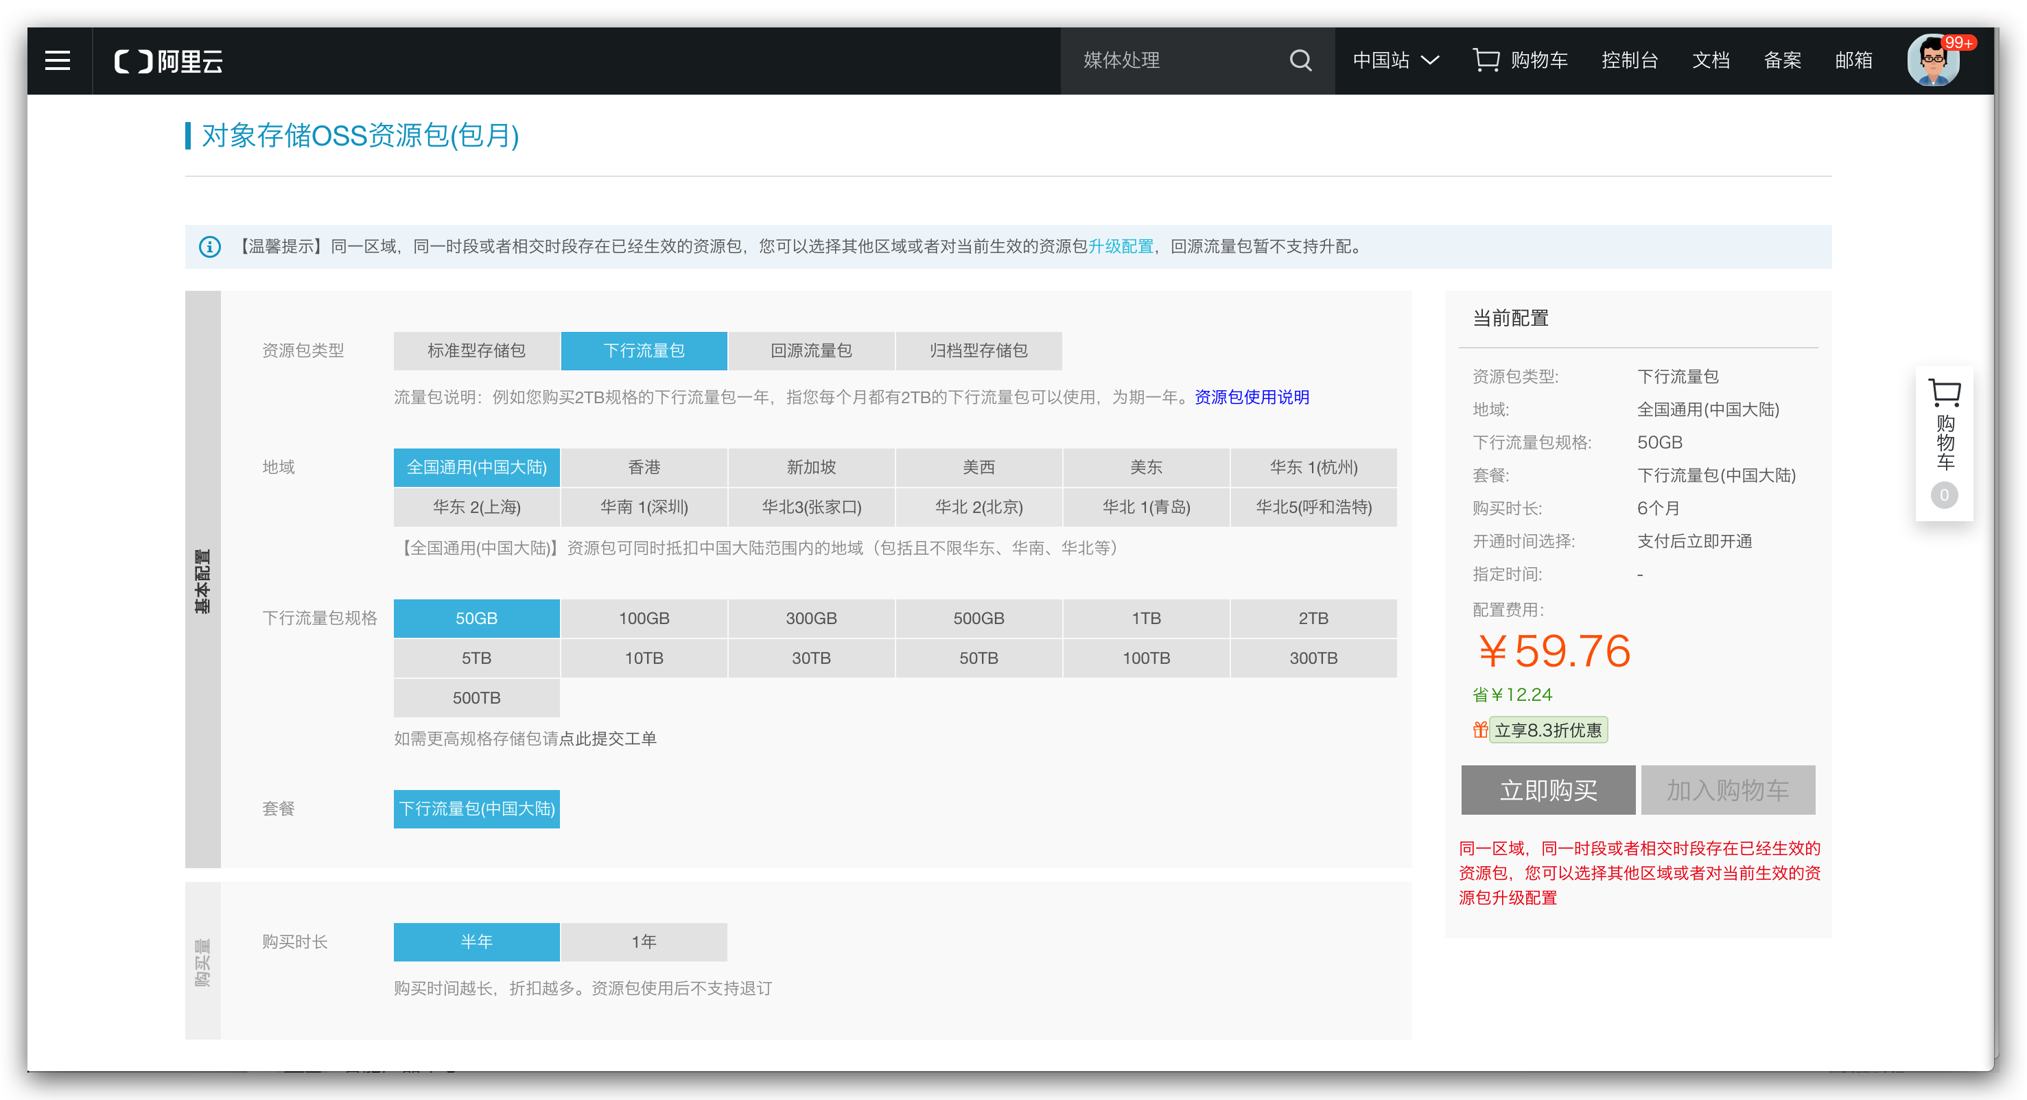
Task: Select 300TB traffic package size
Action: coord(1313,658)
